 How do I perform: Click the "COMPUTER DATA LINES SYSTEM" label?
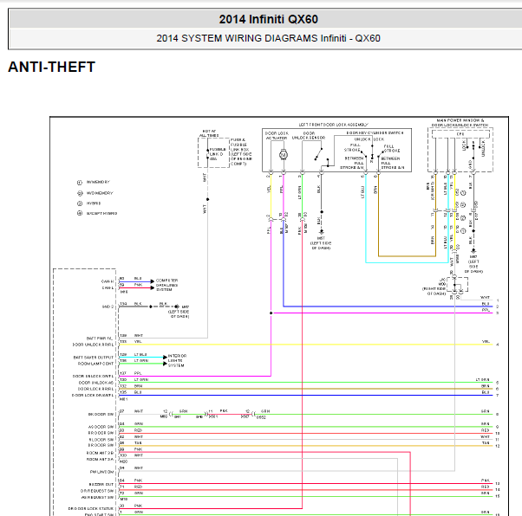166,285
